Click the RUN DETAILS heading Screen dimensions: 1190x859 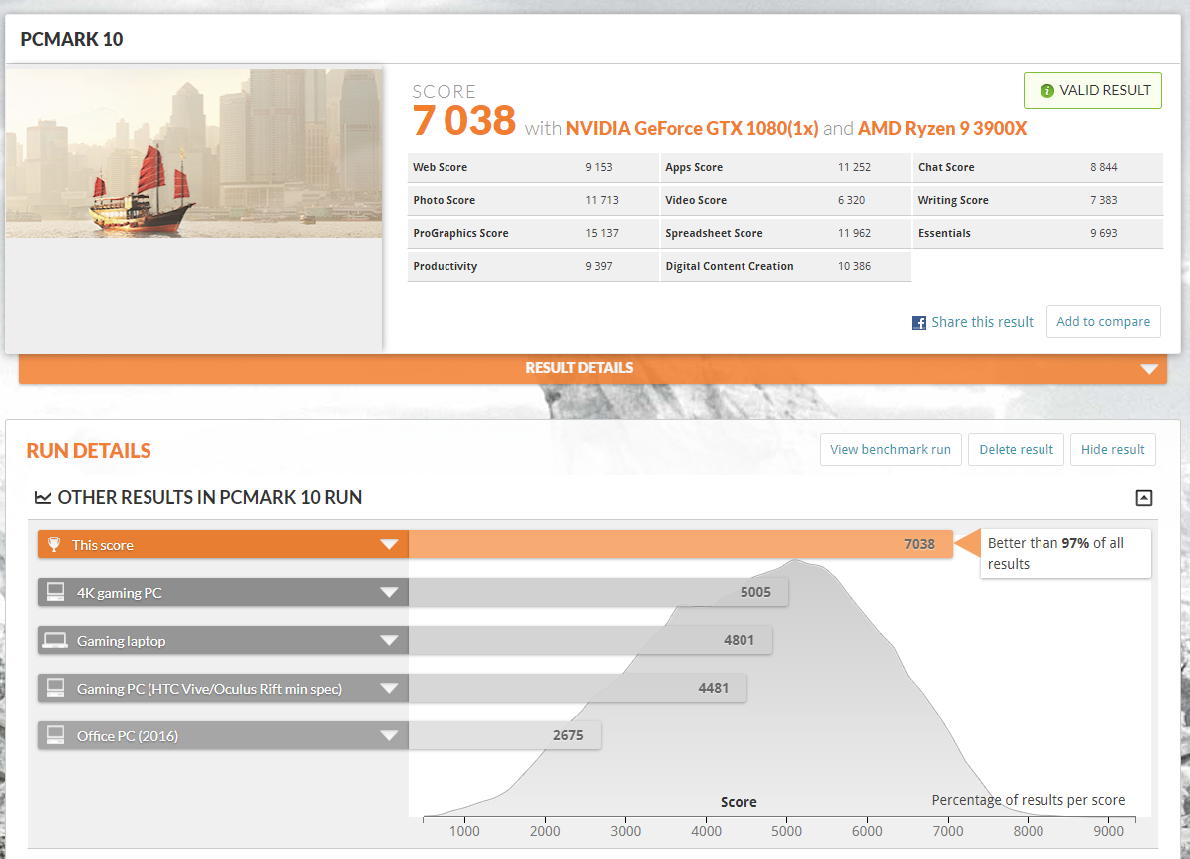point(89,451)
